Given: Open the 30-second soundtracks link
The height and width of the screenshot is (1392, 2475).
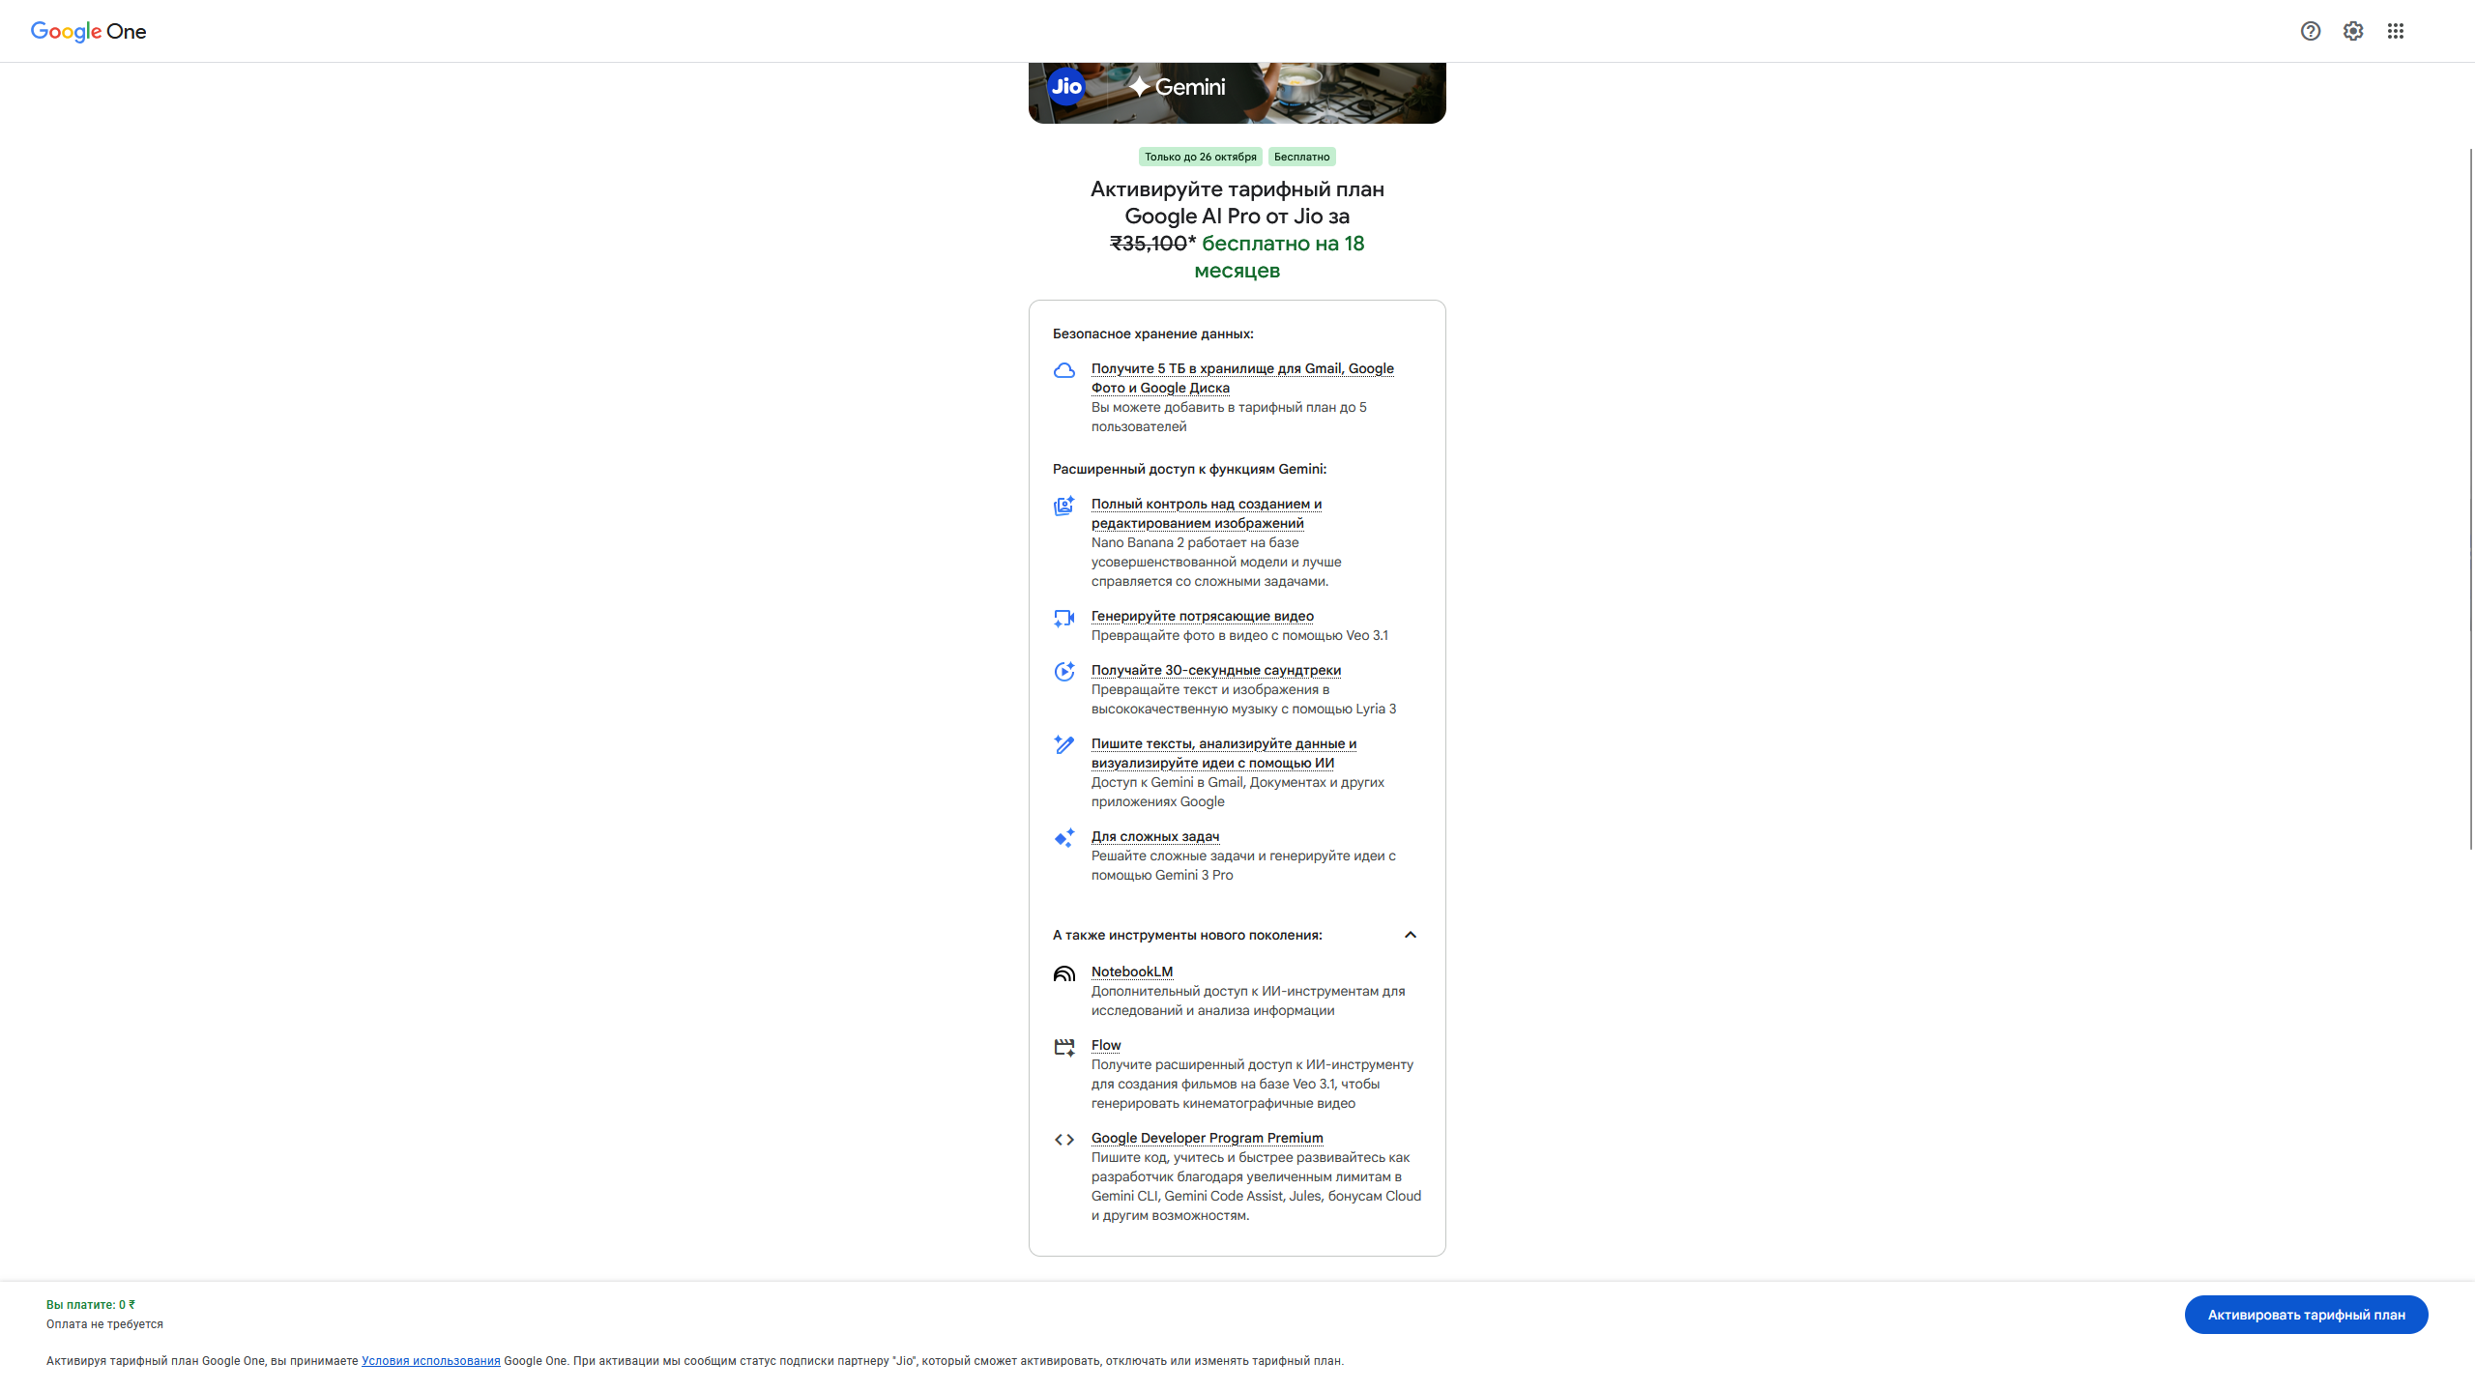Looking at the screenshot, I should (x=1216, y=670).
